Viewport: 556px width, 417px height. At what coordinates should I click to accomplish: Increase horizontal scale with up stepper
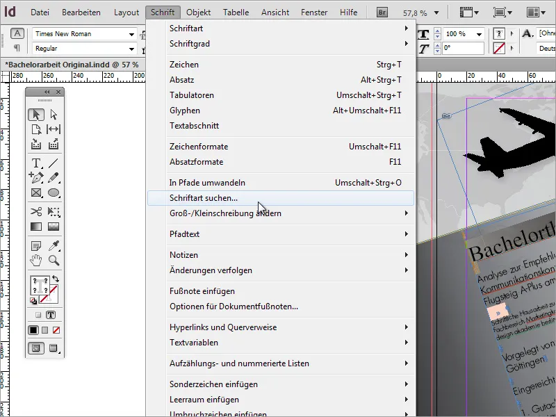[x=438, y=31]
